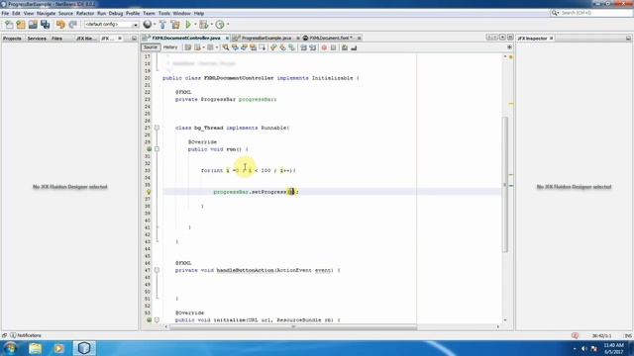The height and width of the screenshot is (356, 634).
Task: Click the Debug Project icon
Action: (204, 25)
